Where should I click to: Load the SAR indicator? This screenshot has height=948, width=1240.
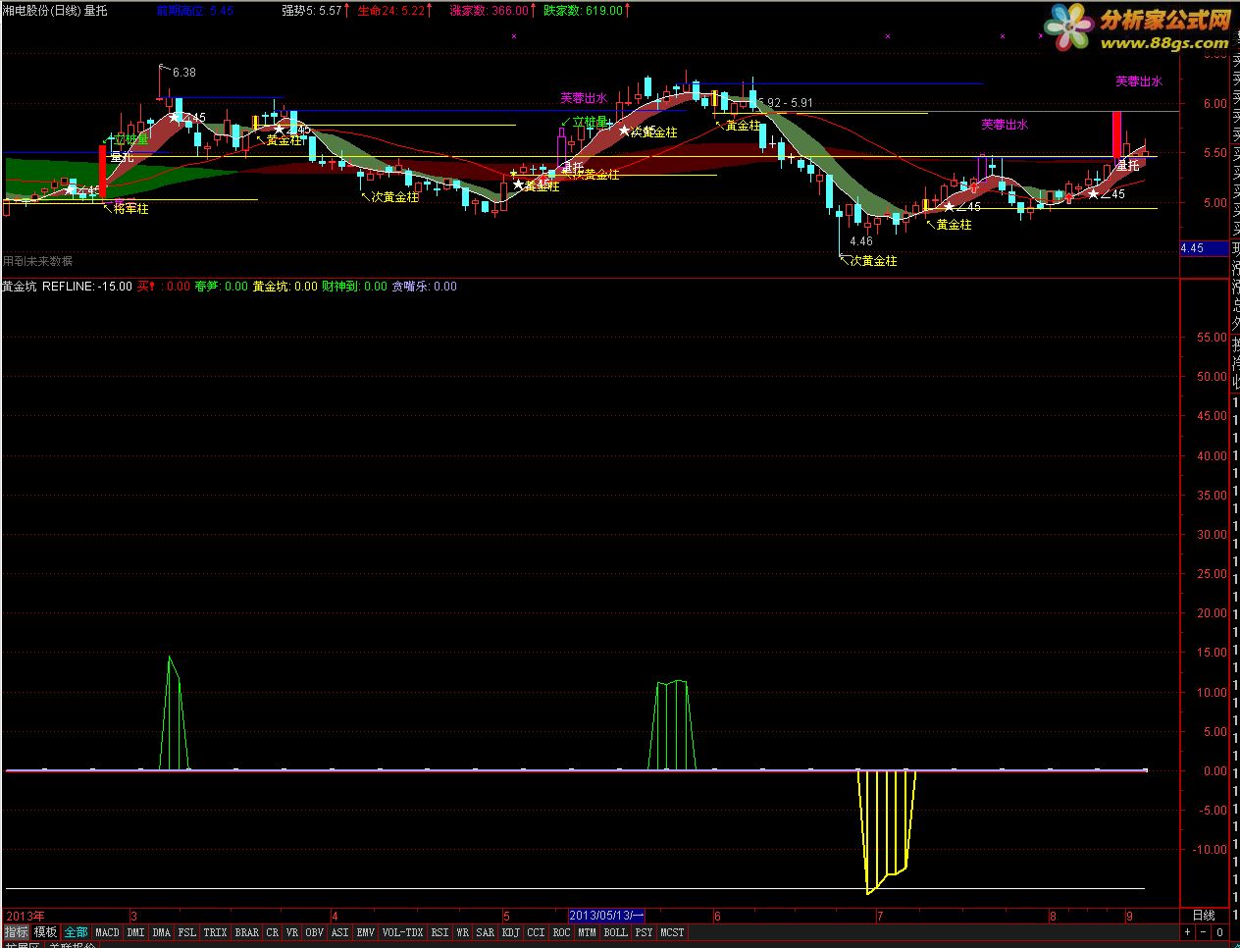pos(486,932)
